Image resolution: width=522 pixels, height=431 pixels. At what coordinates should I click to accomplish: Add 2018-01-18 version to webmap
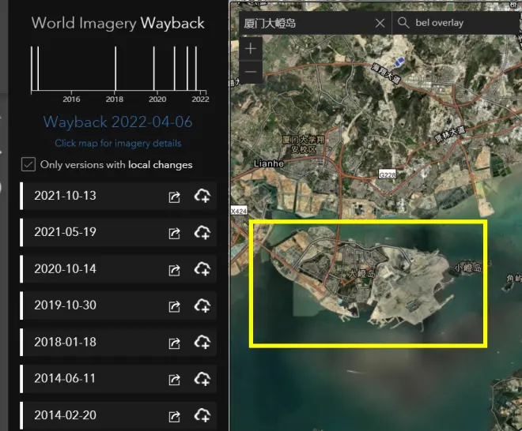click(202, 342)
